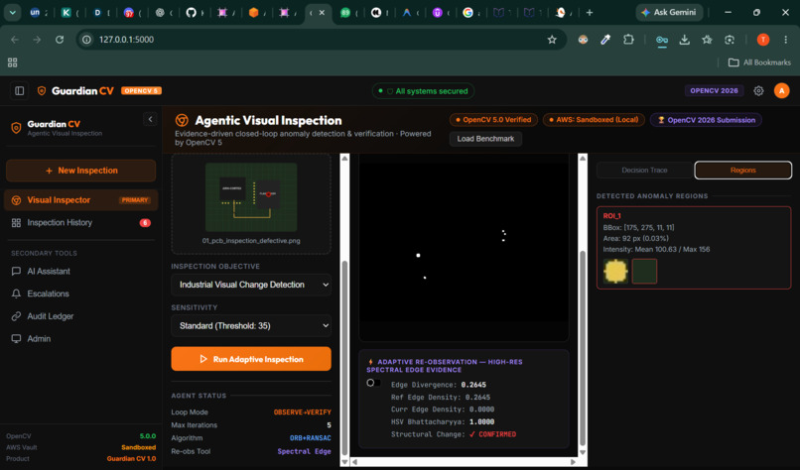Click the yellow ROI_1 anomaly crop thumbnail
800x470 pixels.
(615, 271)
